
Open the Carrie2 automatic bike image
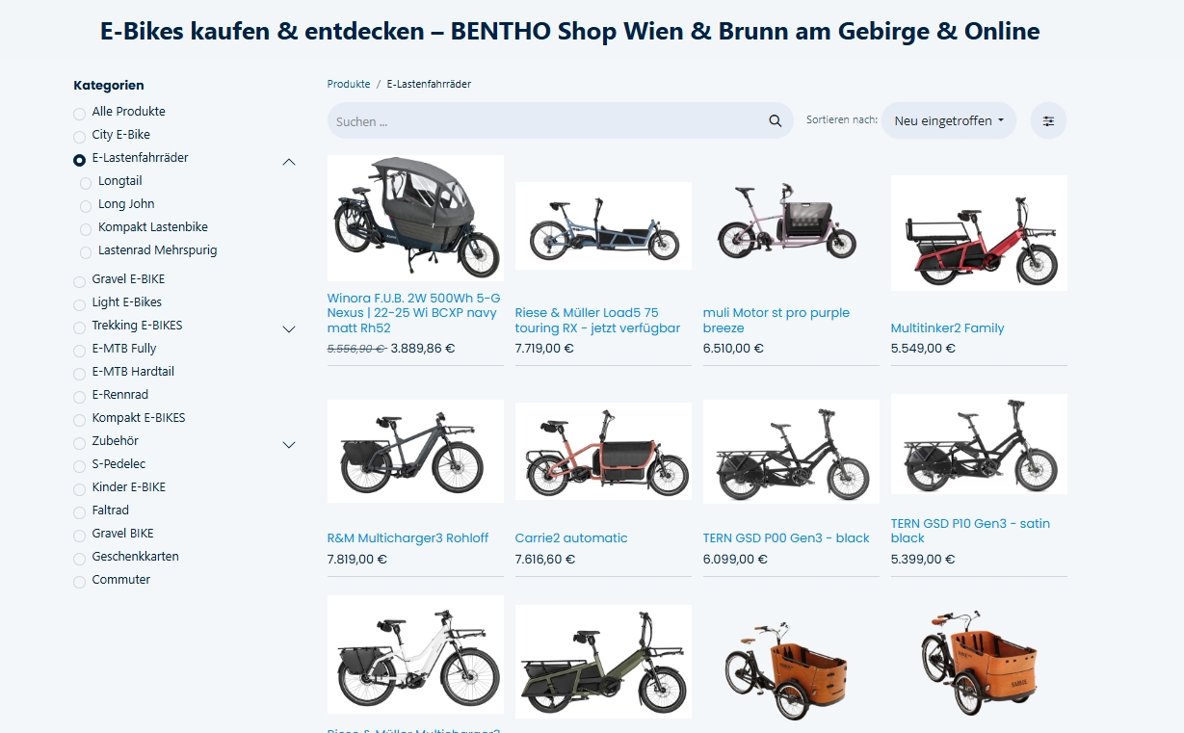pos(603,452)
